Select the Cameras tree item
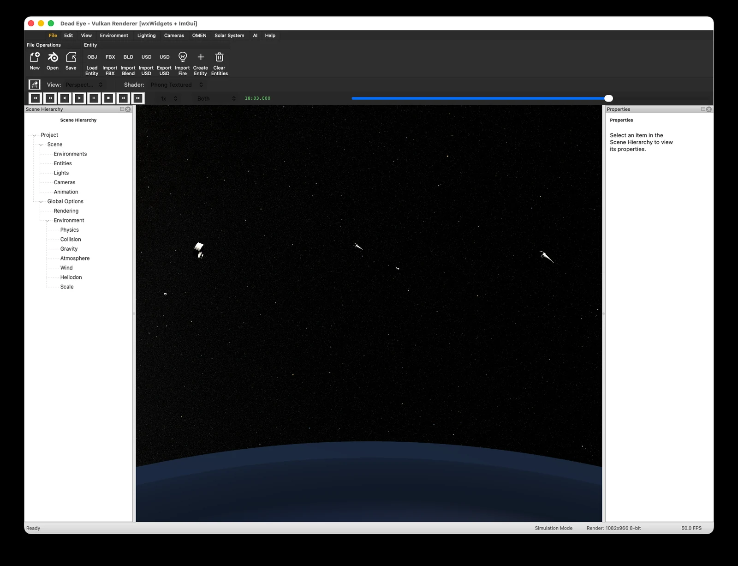 pyautogui.click(x=65, y=182)
